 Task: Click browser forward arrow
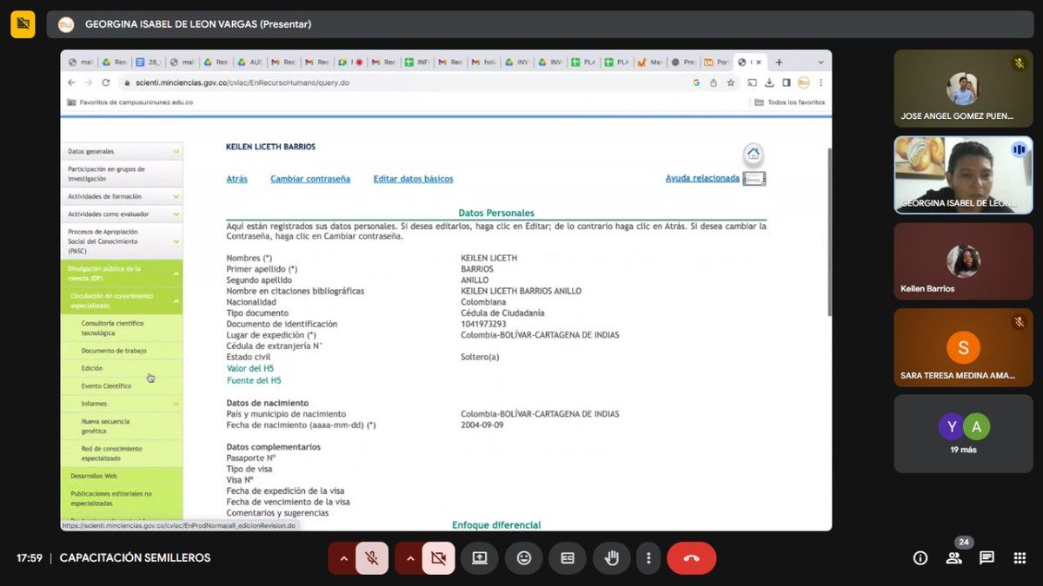click(x=88, y=82)
